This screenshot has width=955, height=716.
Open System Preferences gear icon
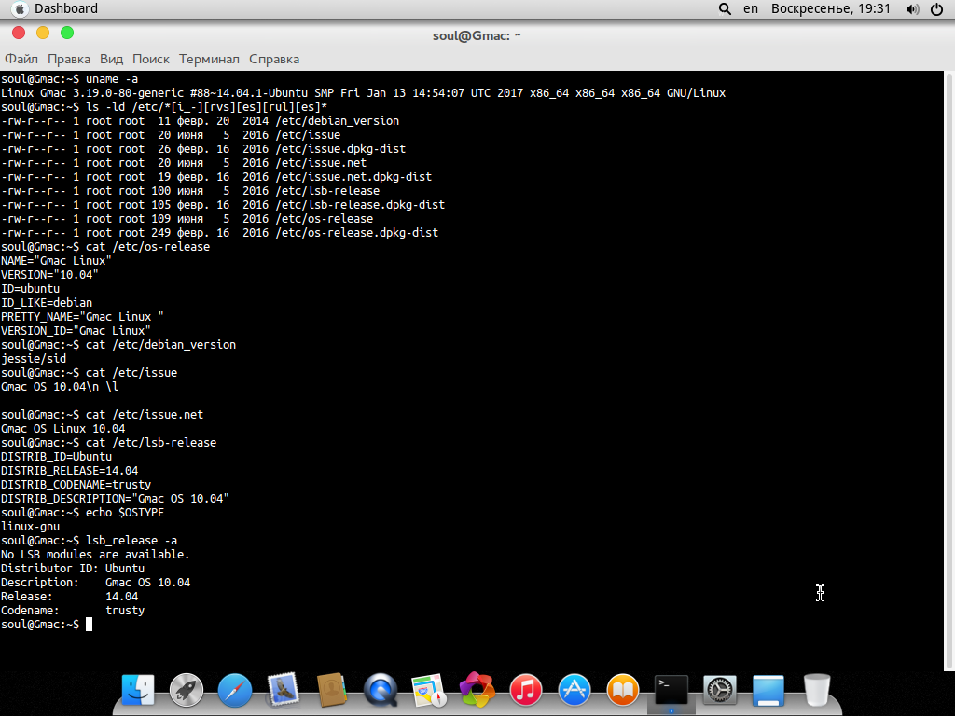coord(720,690)
